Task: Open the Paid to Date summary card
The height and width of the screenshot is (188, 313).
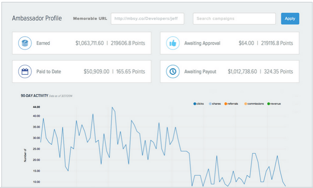Action: pos(82,71)
